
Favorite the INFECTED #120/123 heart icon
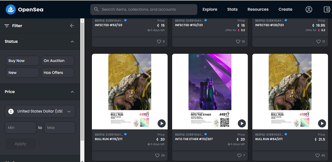click(318, 41)
